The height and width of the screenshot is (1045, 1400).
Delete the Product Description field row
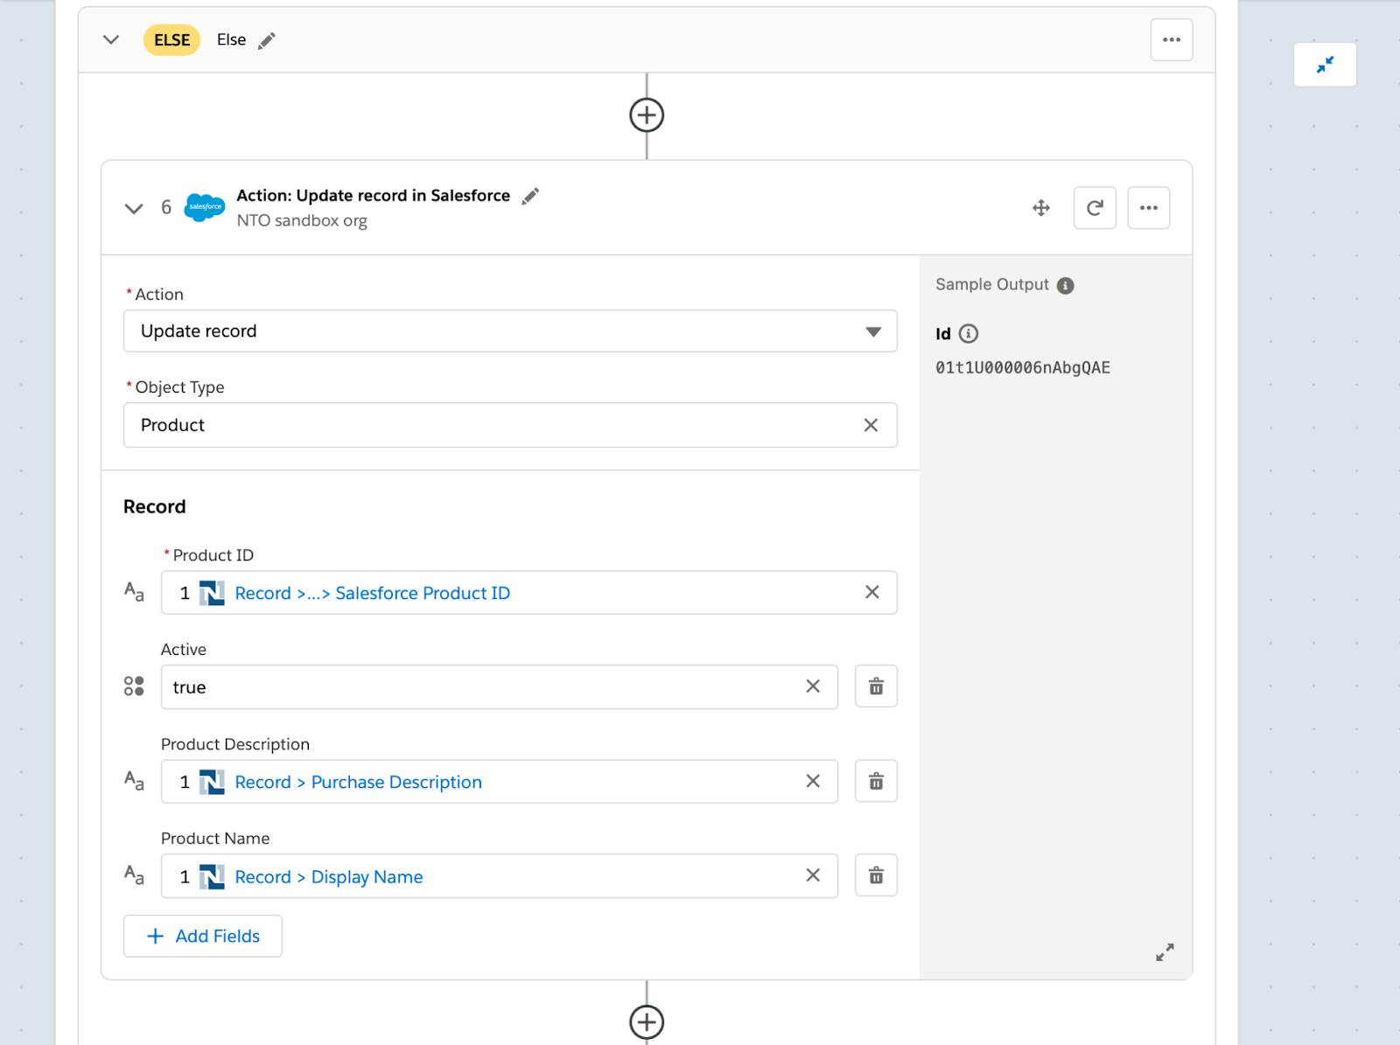[876, 781]
